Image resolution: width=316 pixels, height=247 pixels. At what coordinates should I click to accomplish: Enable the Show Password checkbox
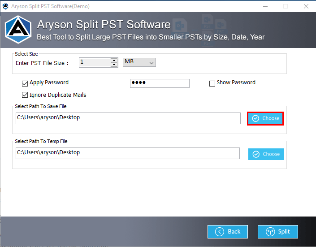[212, 83]
